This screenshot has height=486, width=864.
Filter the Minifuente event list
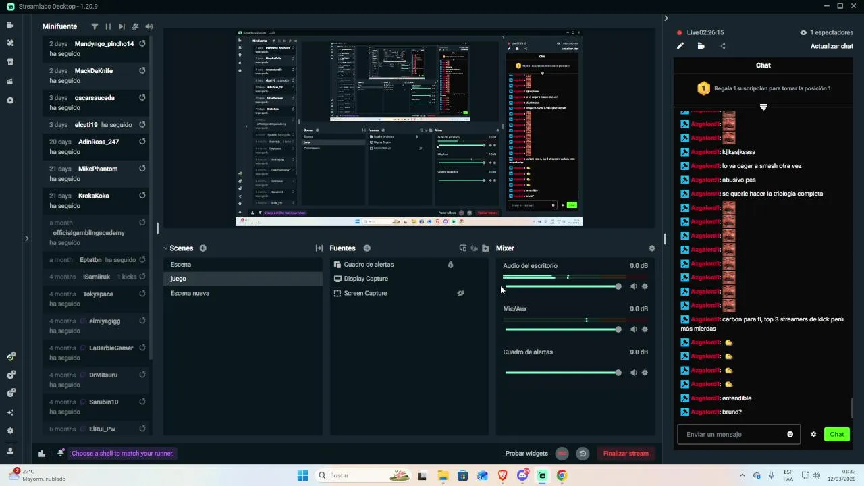pos(94,26)
